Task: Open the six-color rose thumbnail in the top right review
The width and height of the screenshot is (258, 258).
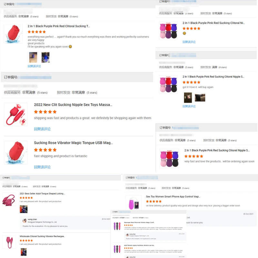Action: 168,31
